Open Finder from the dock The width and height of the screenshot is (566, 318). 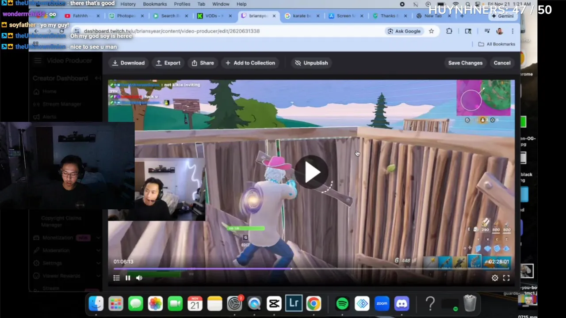tap(96, 303)
